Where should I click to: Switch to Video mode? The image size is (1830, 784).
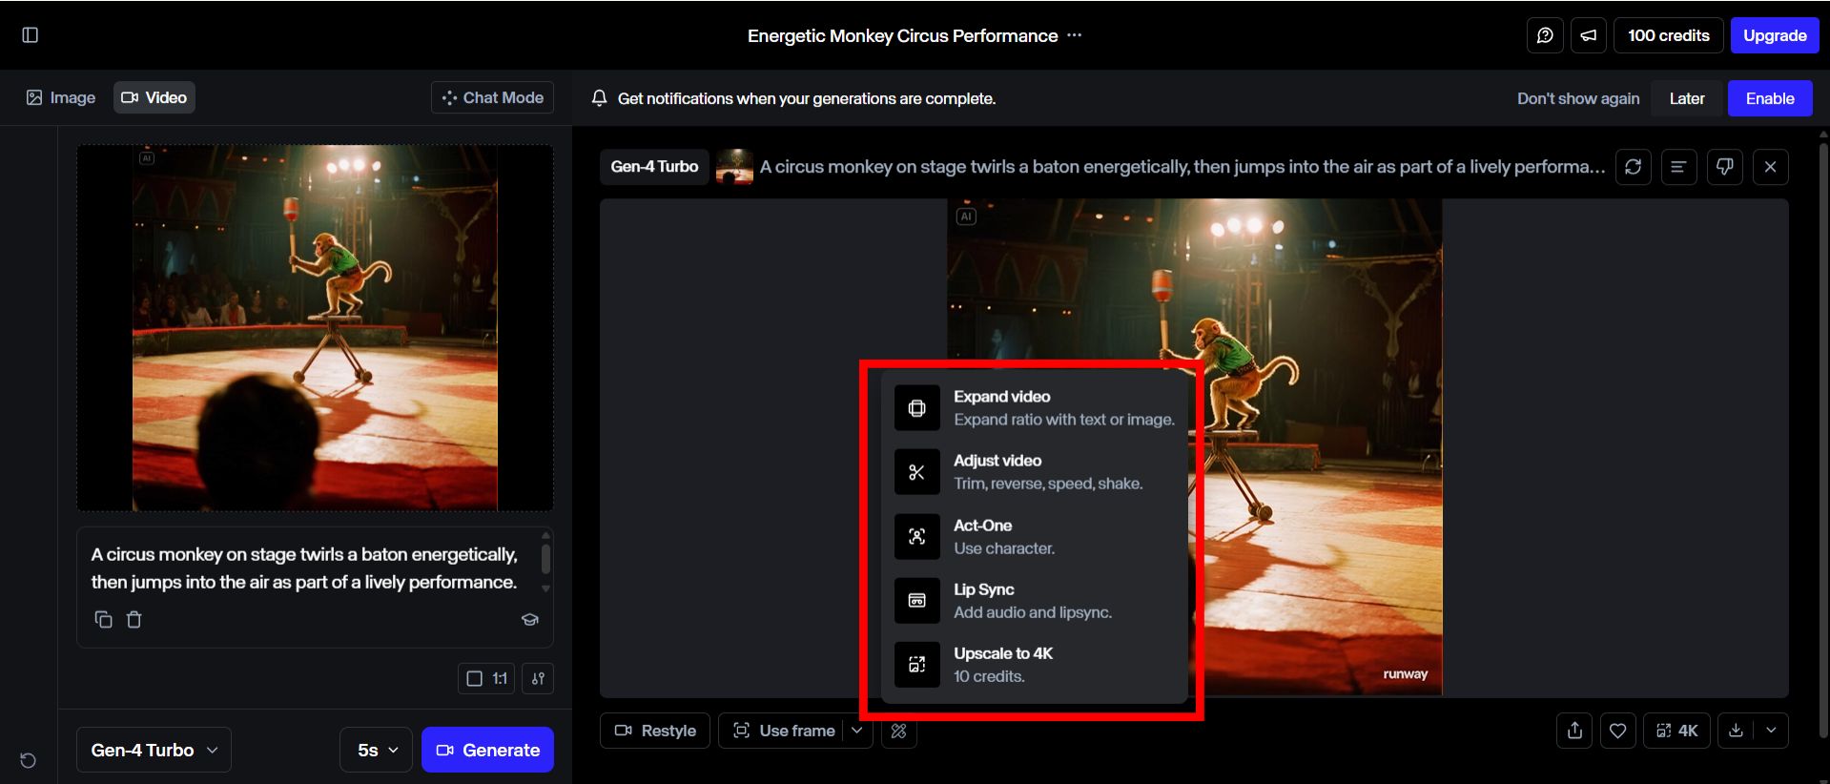tap(154, 97)
